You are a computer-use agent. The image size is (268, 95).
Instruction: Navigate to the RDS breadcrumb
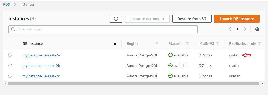(x=7, y=4)
